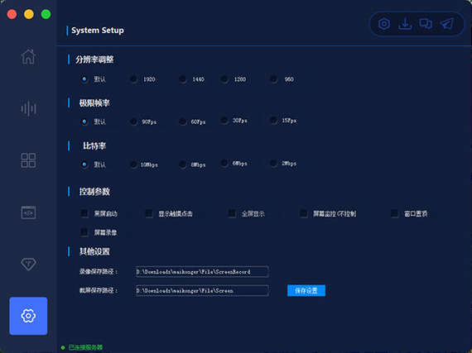This screenshot has width=472, height=353.
Task: Select the 10Mbps bitrate option
Action: click(133, 165)
